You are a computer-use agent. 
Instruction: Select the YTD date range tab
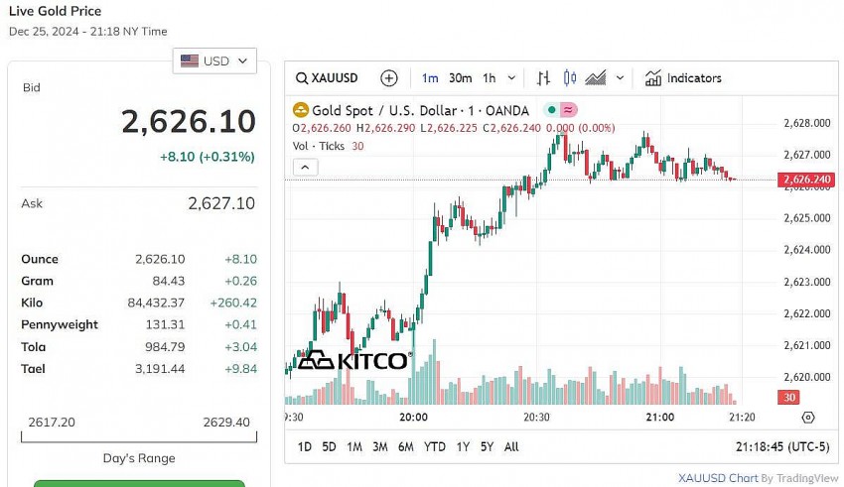coord(434,447)
